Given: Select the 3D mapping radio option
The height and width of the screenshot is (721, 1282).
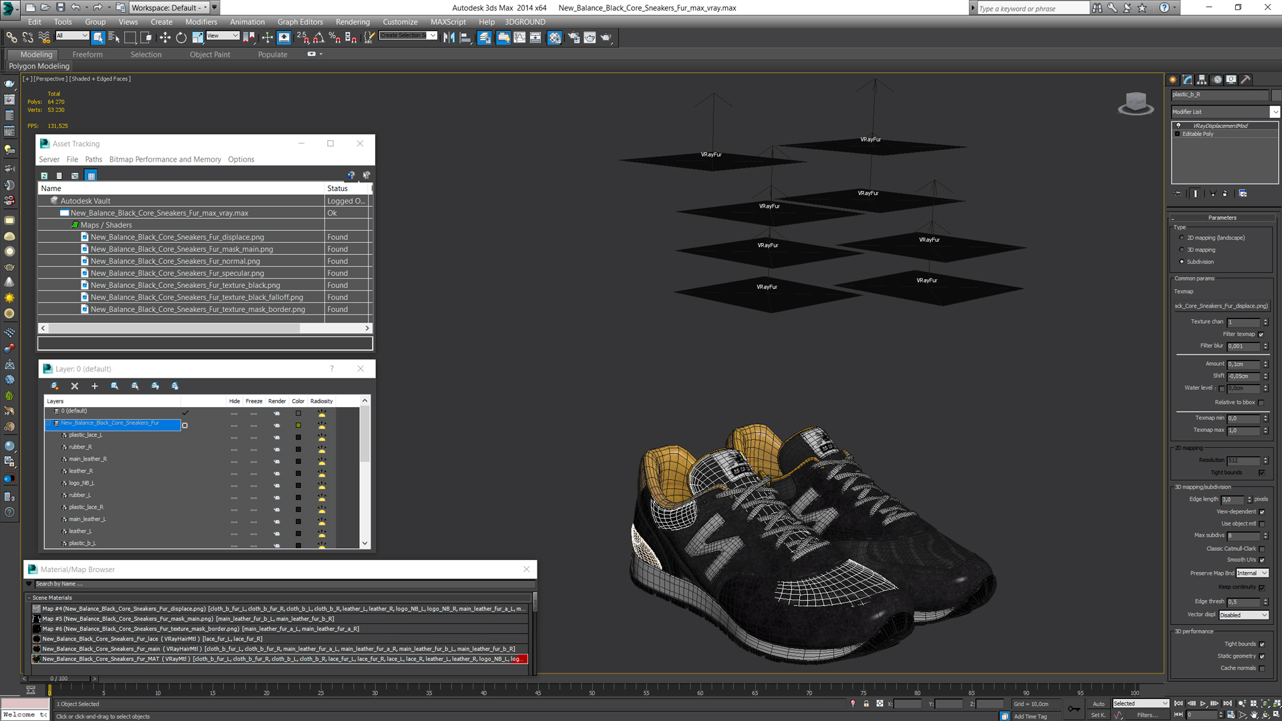Looking at the screenshot, I should (1182, 250).
